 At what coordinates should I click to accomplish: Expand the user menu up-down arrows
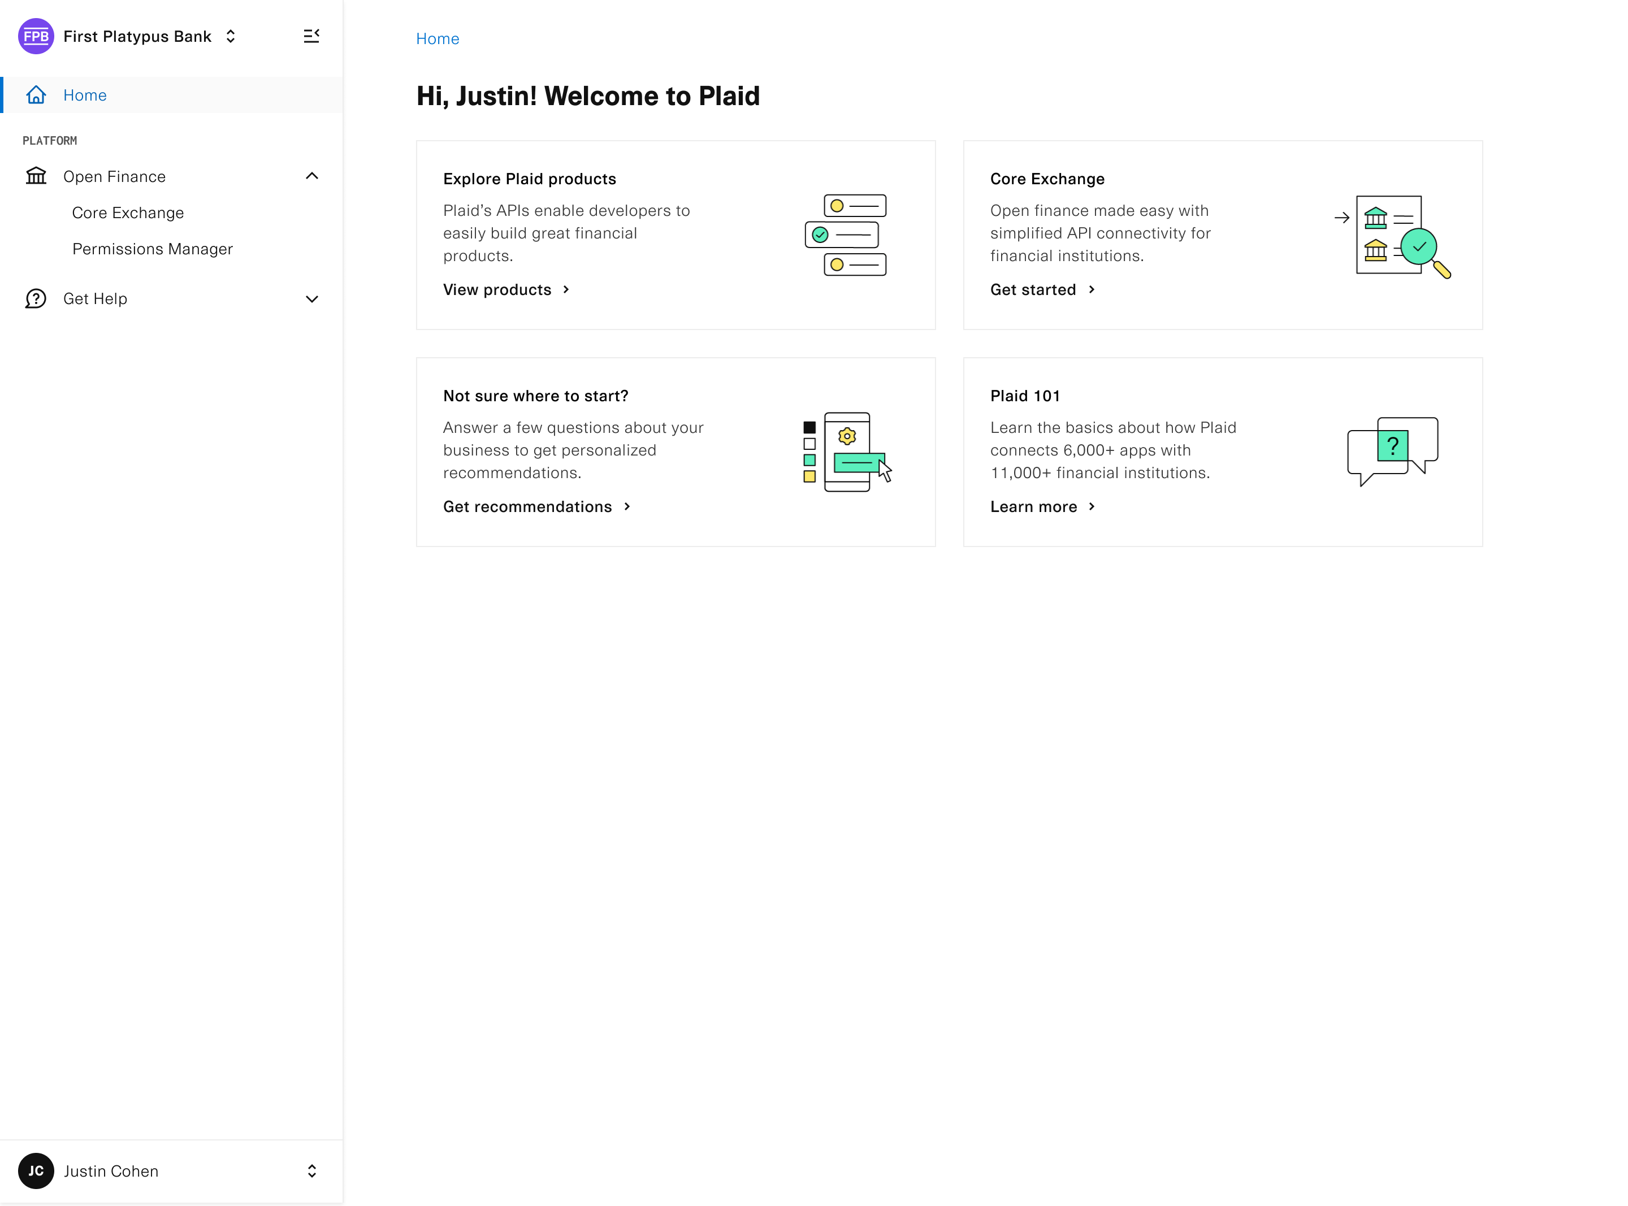pos(311,1171)
